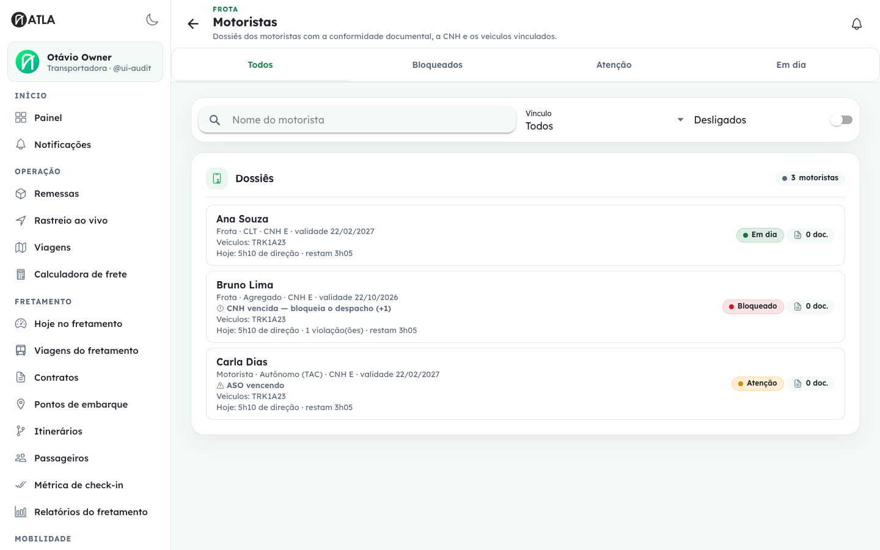This screenshot has height=550, width=880.
Task: Open Relatórios do fretamento
Action: [85, 512]
